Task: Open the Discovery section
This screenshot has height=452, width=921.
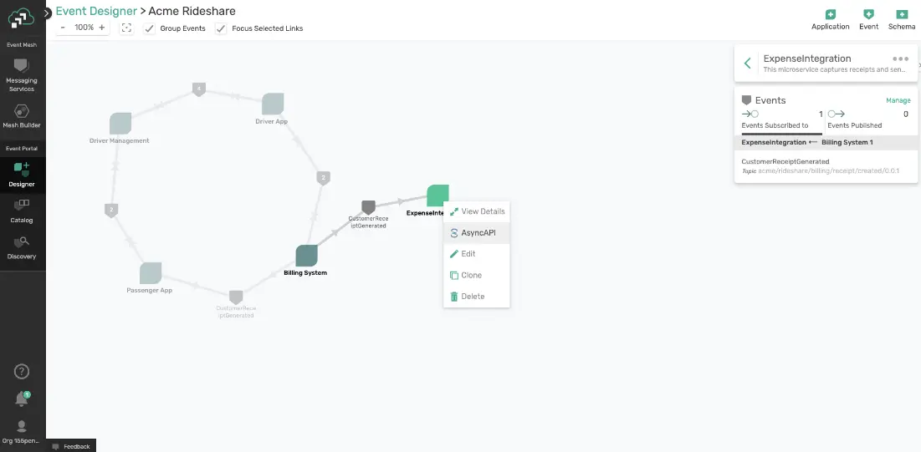Action: [x=22, y=246]
